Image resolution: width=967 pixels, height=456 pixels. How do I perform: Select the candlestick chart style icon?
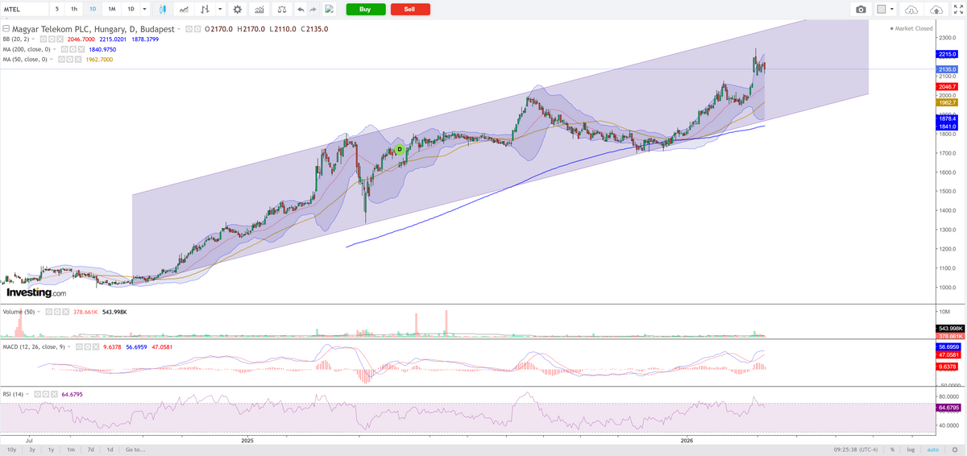(163, 10)
